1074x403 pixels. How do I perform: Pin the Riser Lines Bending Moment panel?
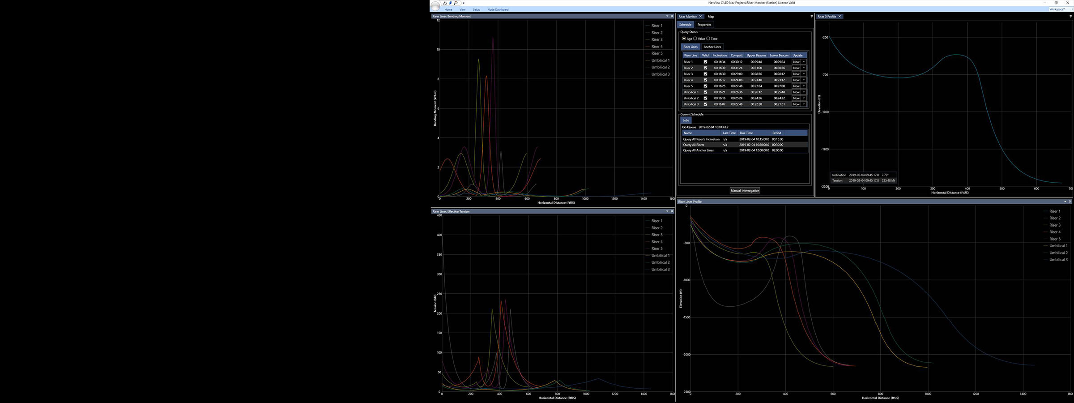(x=672, y=16)
